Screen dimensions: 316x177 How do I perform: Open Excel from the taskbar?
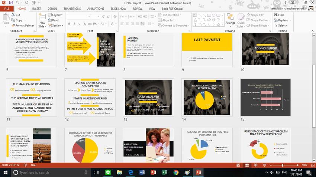165,173
